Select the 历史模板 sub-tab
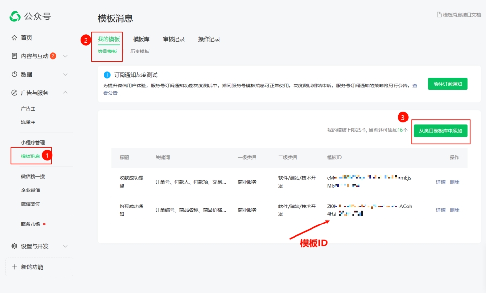This screenshot has height=293, width=486. (140, 52)
